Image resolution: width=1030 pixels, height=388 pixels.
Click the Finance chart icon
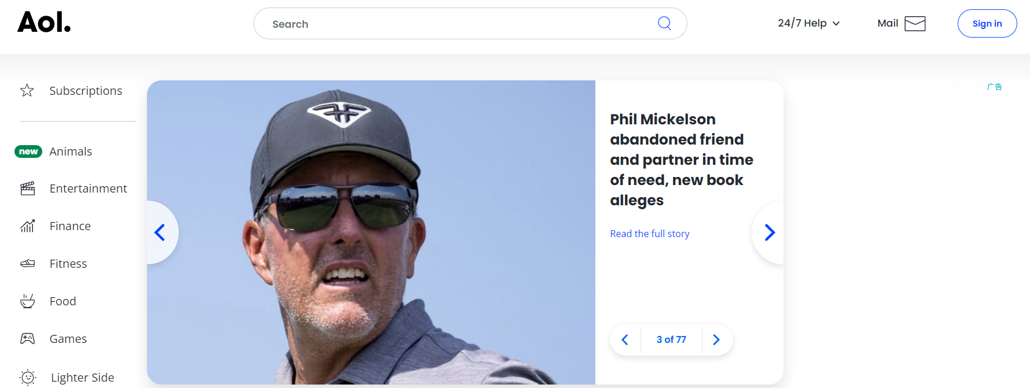tap(28, 226)
